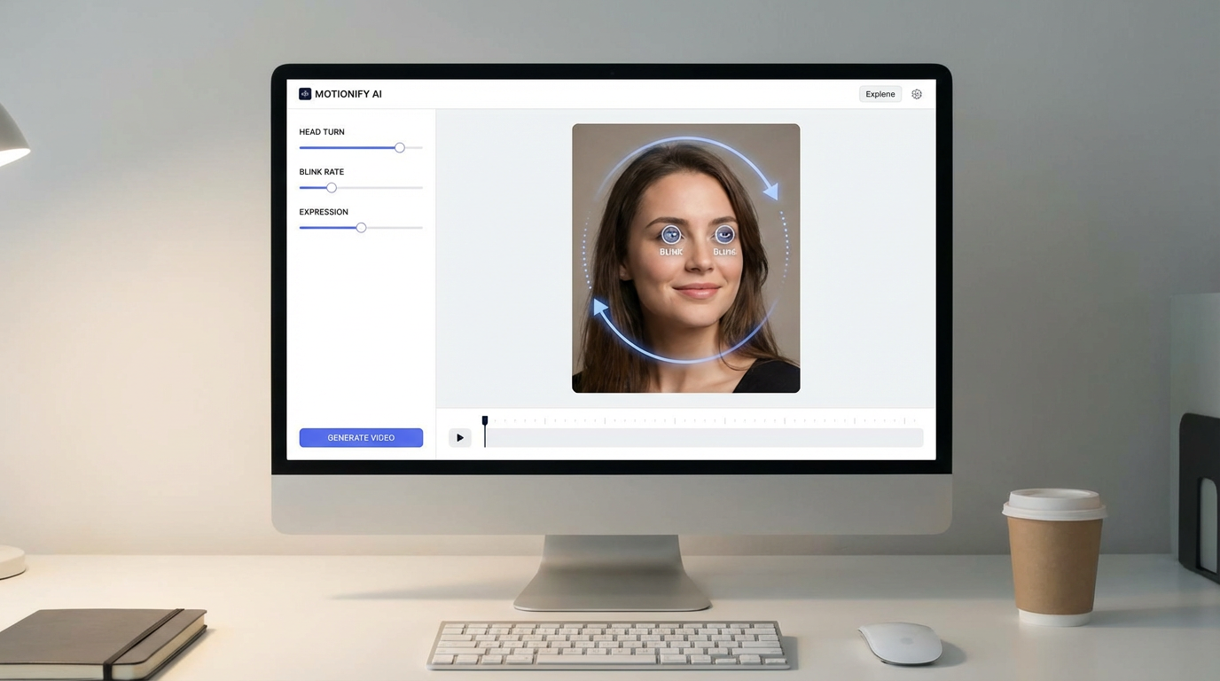Open the Explene menu item
Image resolution: width=1220 pixels, height=681 pixels.
pyautogui.click(x=880, y=93)
